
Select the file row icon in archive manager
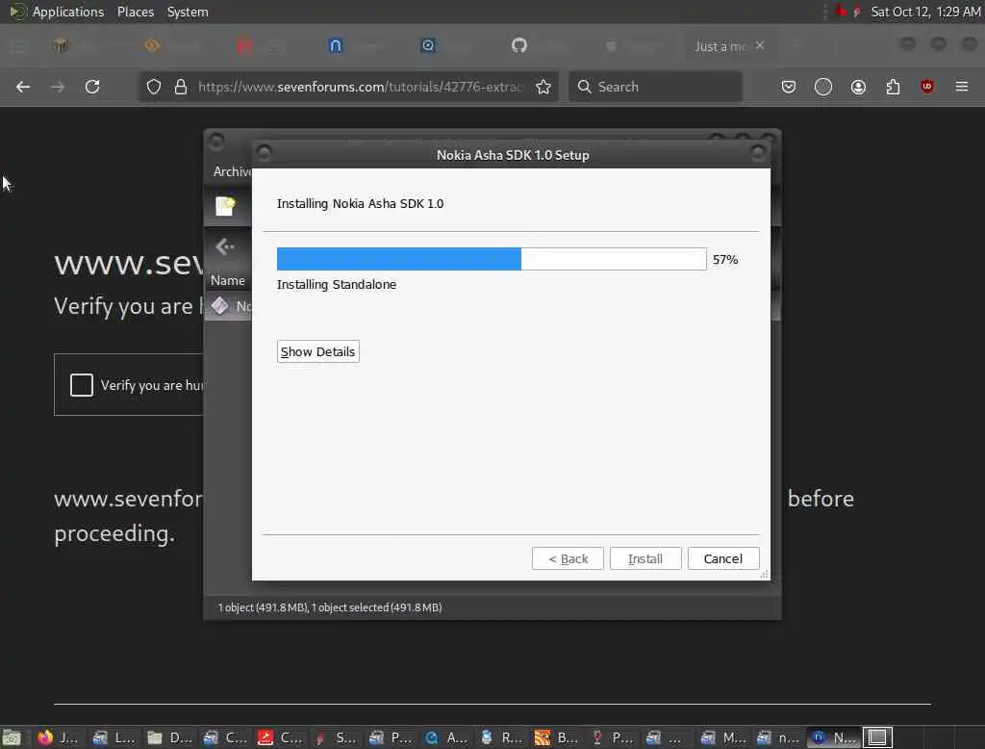click(219, 306)
